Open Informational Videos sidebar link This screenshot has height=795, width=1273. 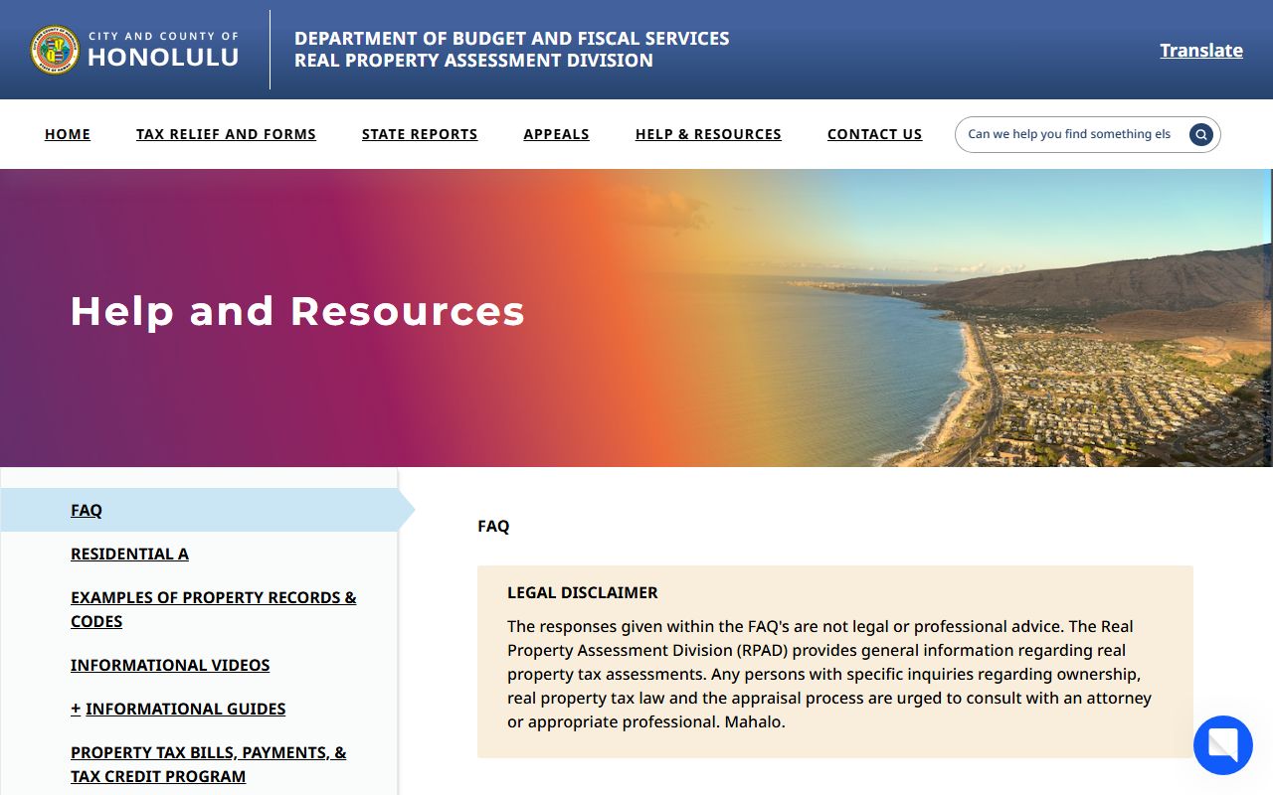coord(170,665)
